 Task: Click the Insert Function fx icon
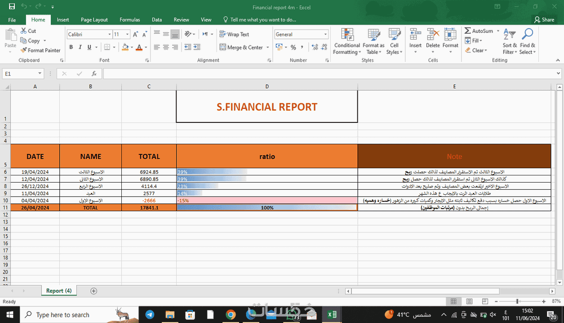[x=94, y=74]
